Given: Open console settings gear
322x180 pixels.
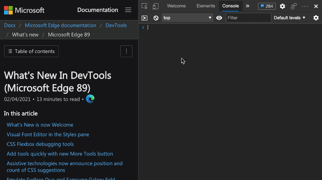Looking at the screenshot, I should click(x=316, y=18).
